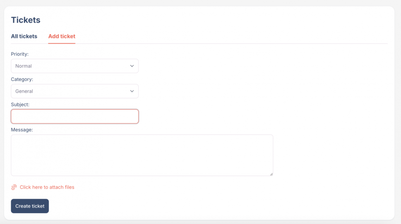Open the Category dropdown
Viewport: 401px width, 224px height.
pos(74,91)
